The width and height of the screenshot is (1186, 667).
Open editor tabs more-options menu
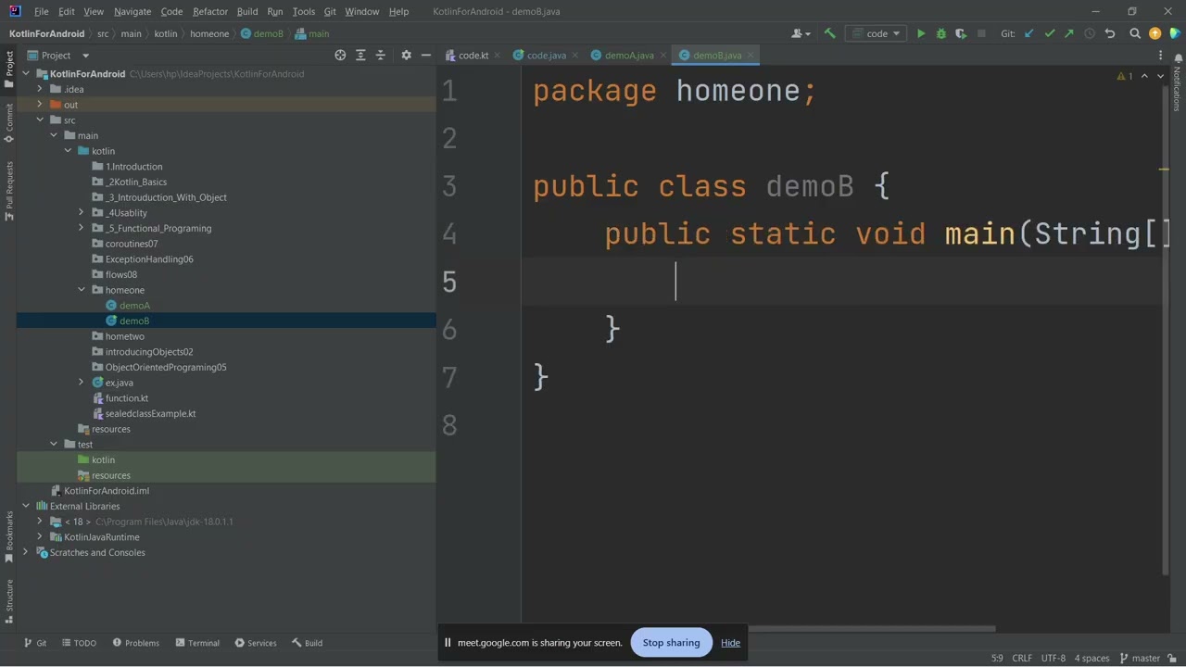pyautogui.click(x=1160, y=56)
